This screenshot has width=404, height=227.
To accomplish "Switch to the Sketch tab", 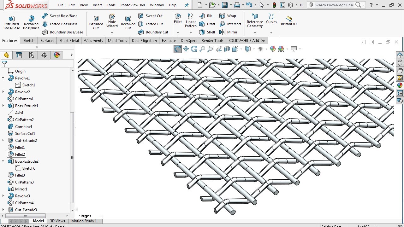I will (x=29, y=41).
